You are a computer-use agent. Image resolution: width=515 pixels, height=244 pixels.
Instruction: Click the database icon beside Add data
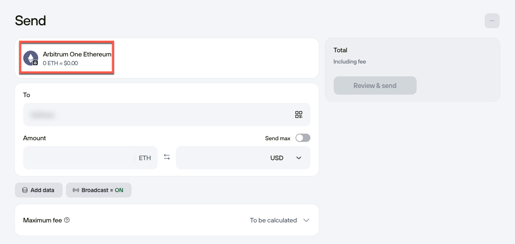pos(25,190)
